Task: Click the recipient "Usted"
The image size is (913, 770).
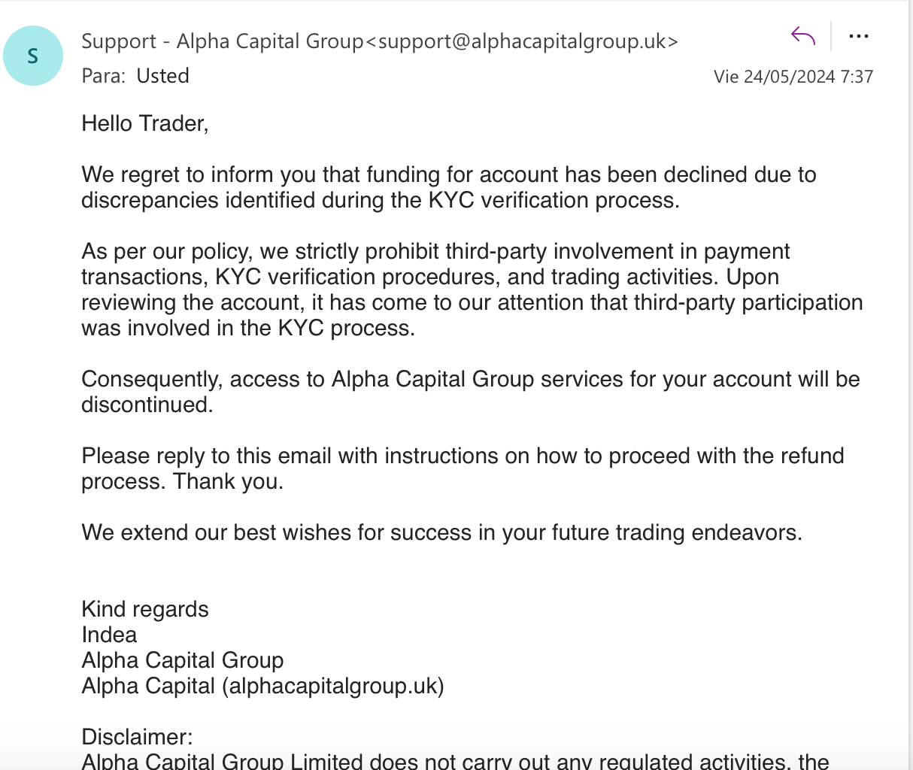Action: (x=162, y=76)
